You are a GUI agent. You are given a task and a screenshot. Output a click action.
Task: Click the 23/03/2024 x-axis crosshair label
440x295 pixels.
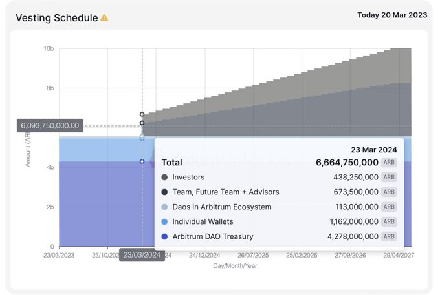pos(142,255)
